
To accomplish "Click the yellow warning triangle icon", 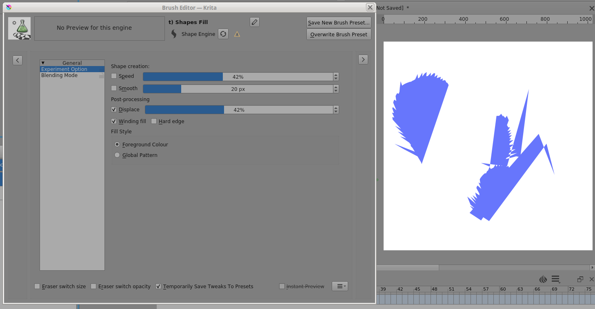I will point(237,34).
